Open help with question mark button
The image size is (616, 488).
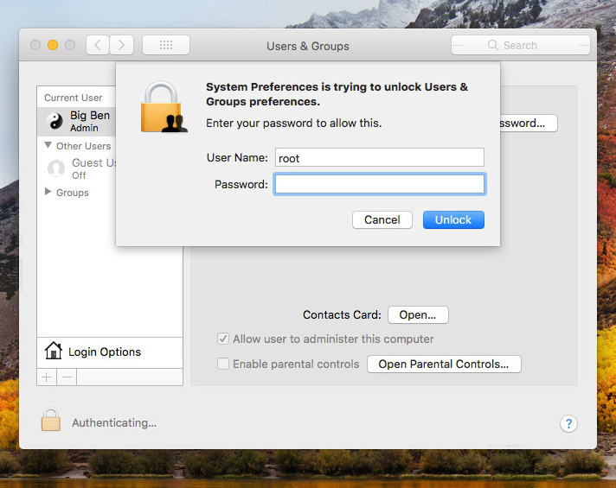click(568, 424)
